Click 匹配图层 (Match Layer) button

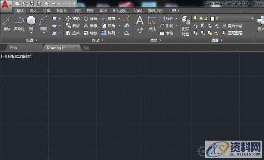click(x=232, y=33)
